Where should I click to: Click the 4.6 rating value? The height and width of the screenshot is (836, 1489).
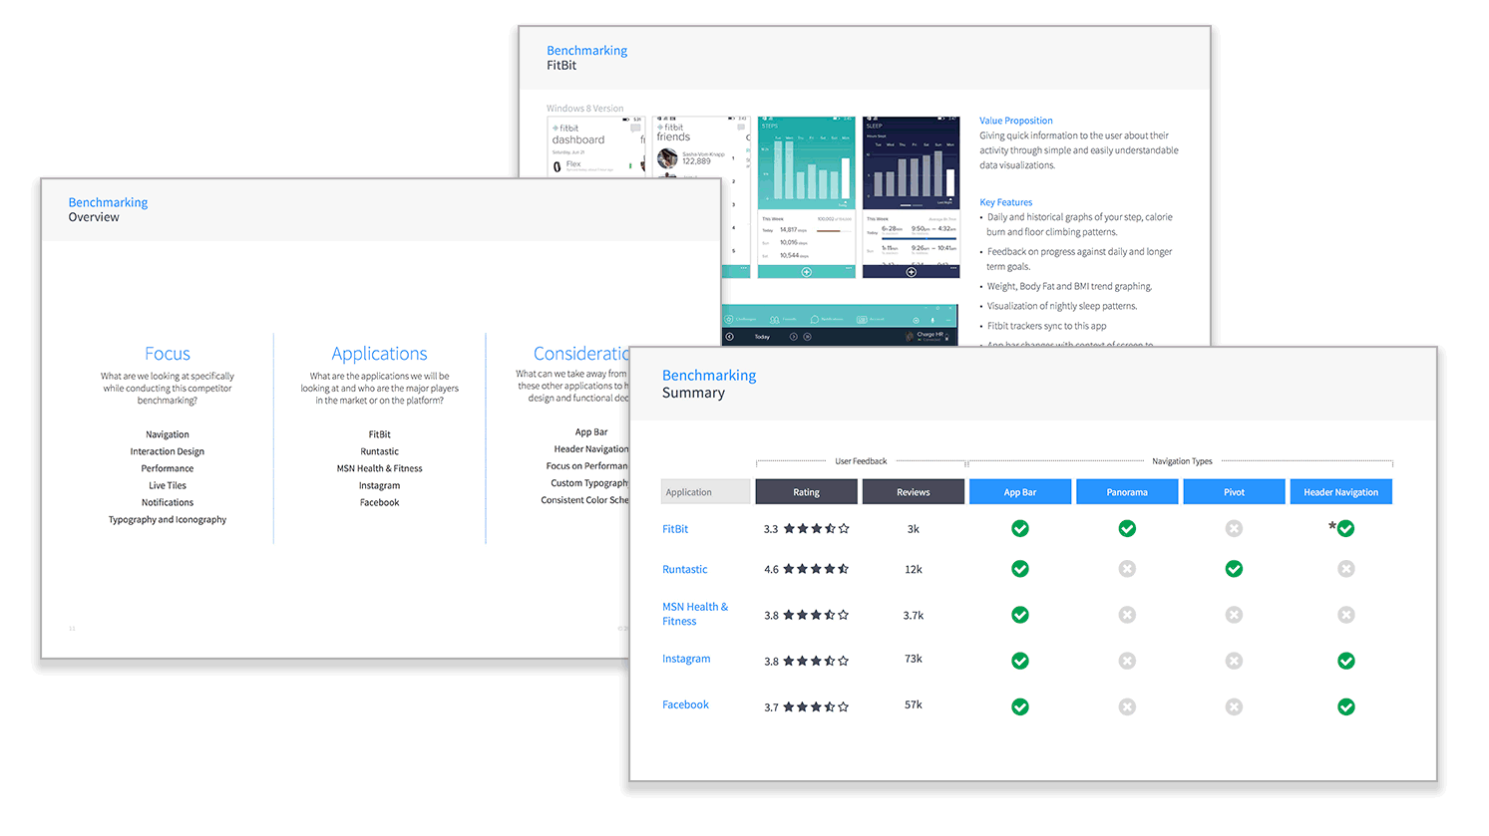click(771, 570)
